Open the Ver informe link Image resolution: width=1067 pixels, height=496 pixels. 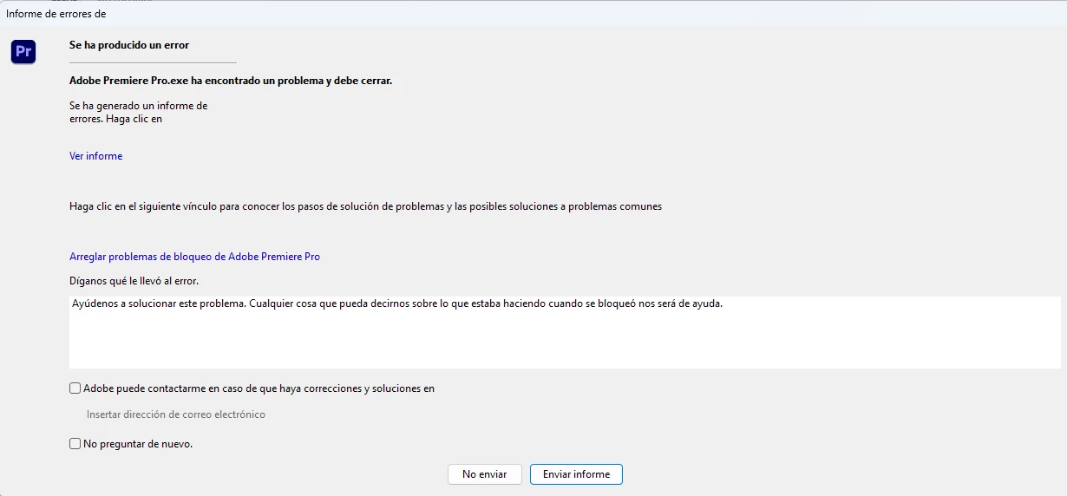point(95,156)
